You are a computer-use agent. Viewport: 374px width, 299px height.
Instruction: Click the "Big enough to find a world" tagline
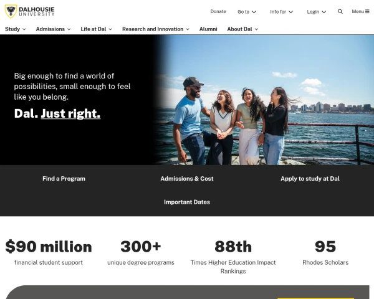pyautogui.click(x=72, y=87)
